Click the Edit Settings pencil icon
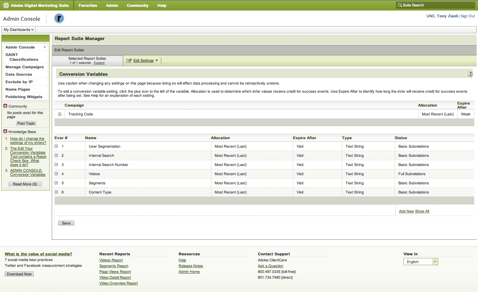 pos(129,61)
